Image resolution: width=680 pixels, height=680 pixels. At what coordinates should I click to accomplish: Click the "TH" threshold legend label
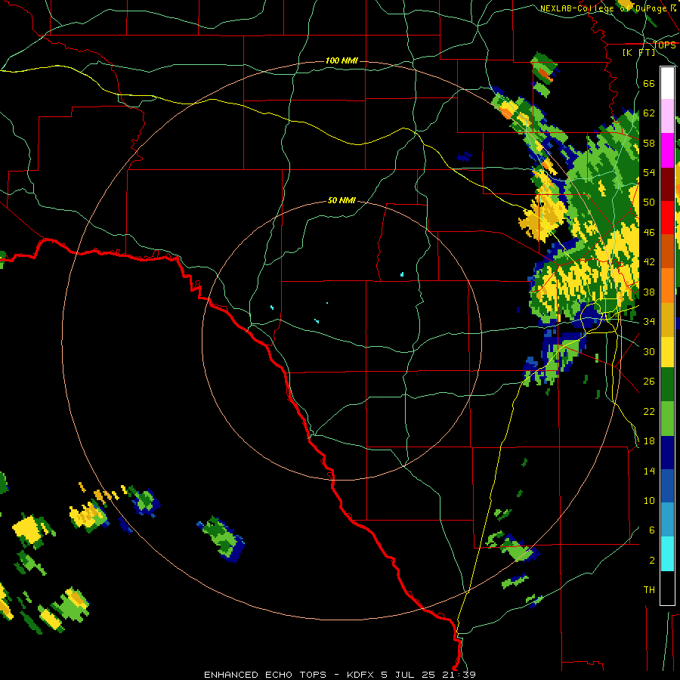649,590
